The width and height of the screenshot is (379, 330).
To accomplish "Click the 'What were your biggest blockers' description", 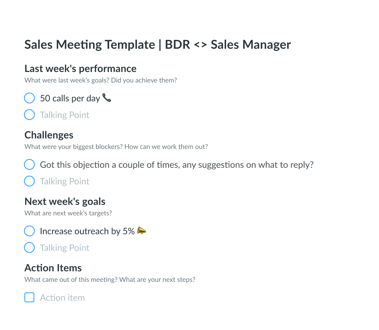I will coord(116,147).
